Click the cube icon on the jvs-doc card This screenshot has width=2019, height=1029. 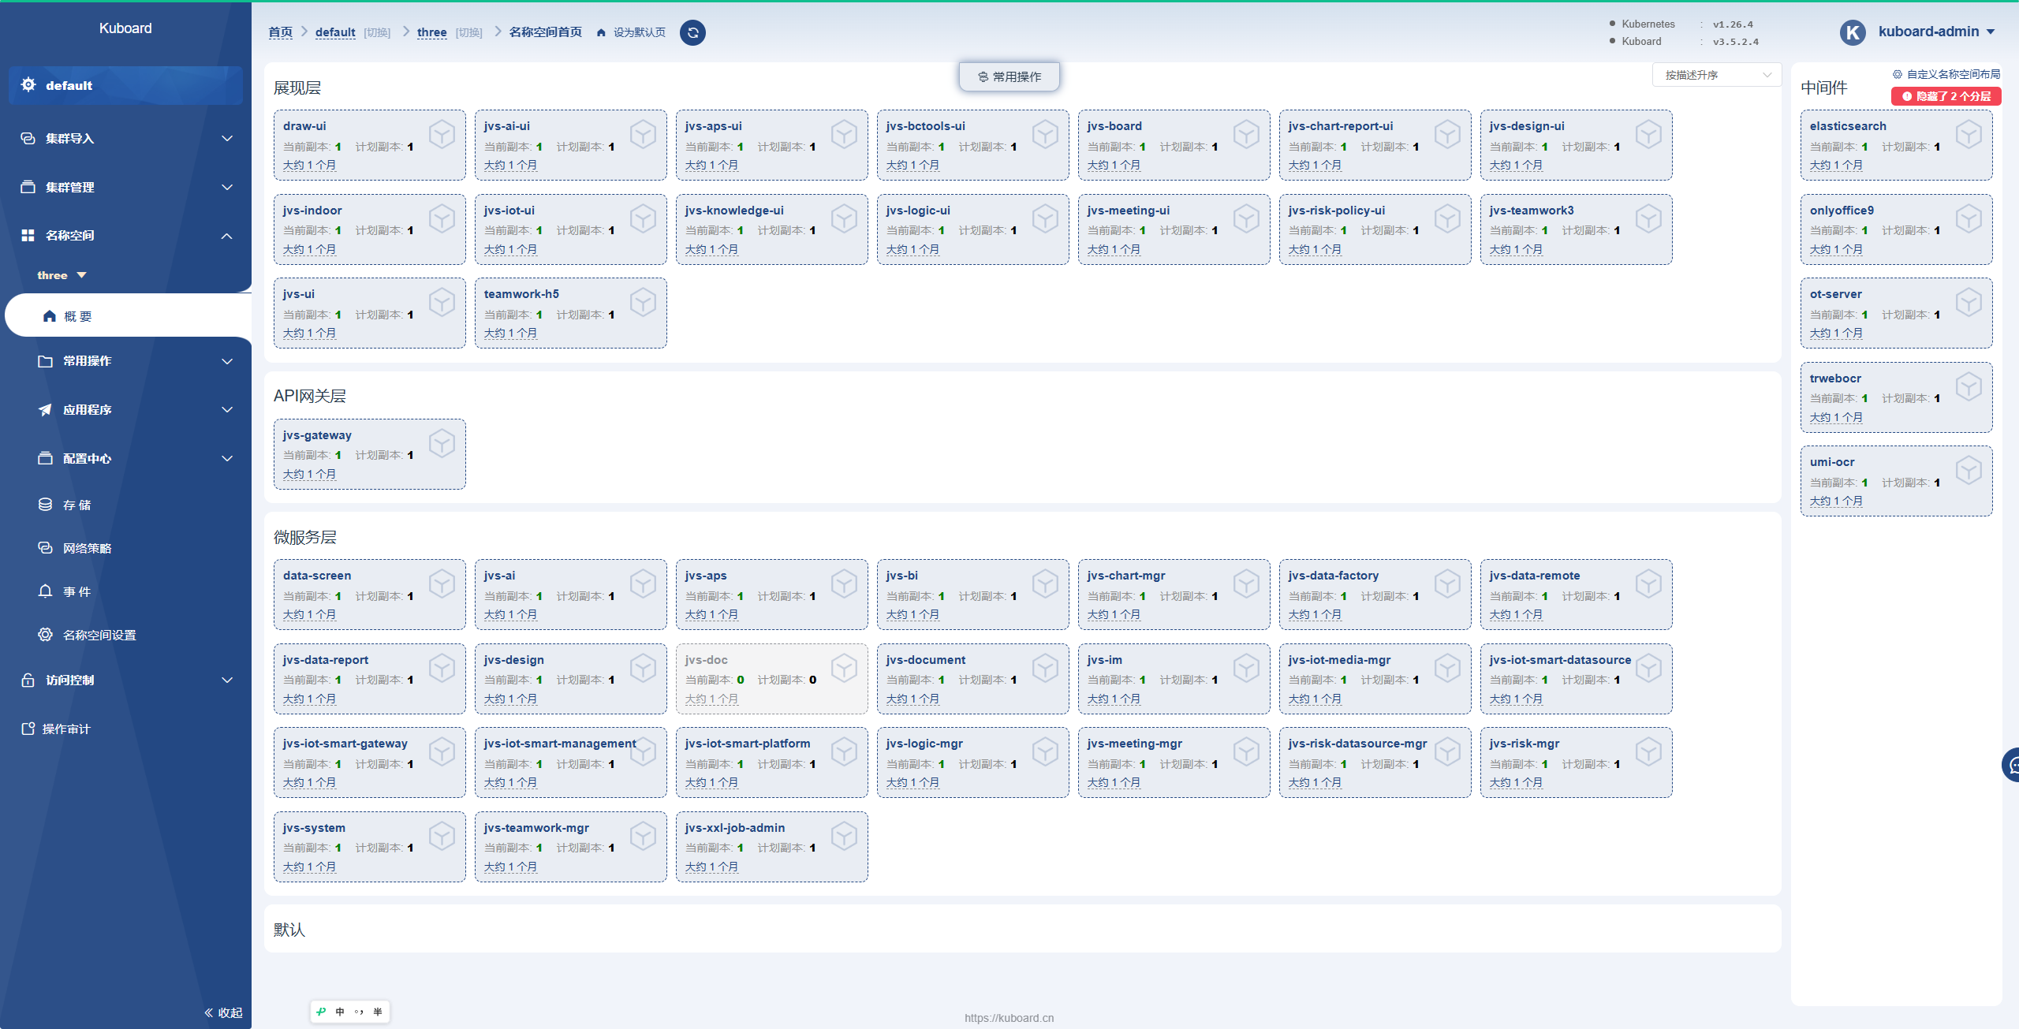tap(844, 669)
